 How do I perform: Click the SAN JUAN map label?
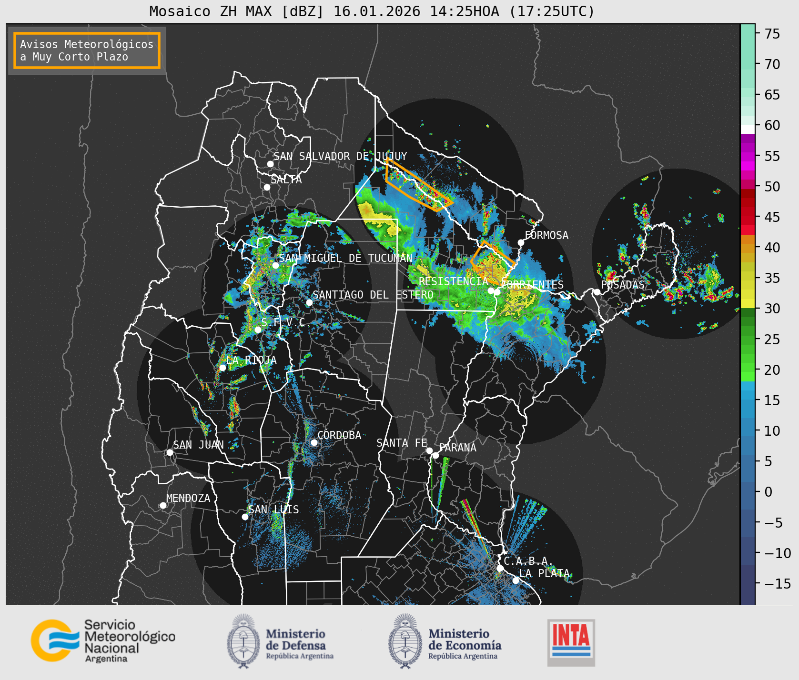tap(198, 445)
